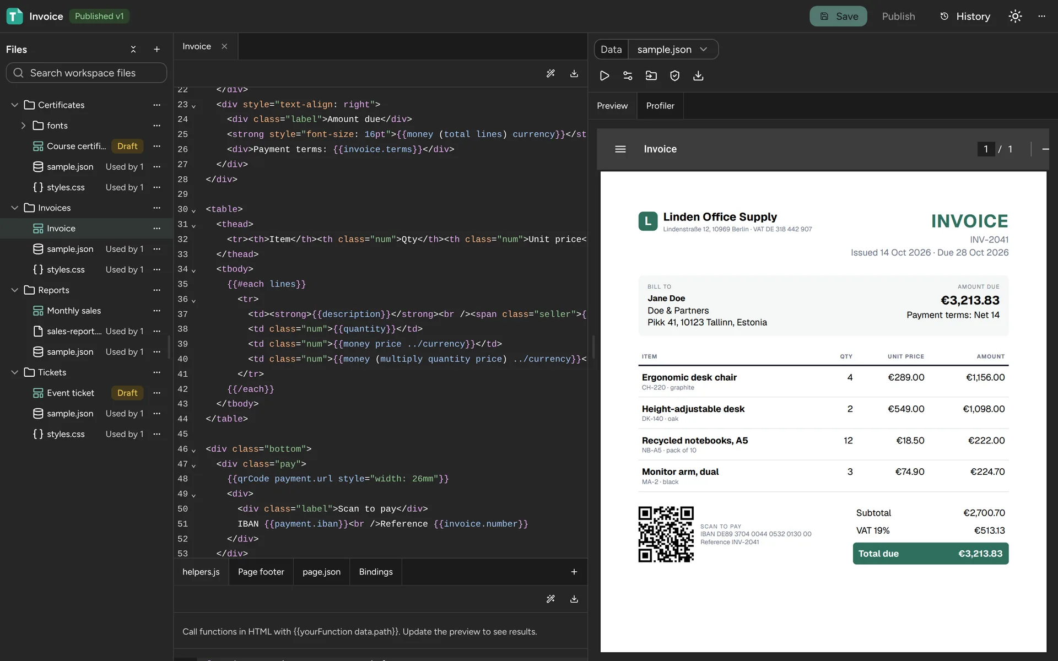Switch to the Preview tab

pos(612,106)
